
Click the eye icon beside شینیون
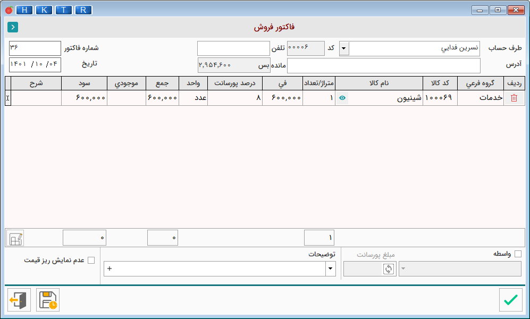342,98
